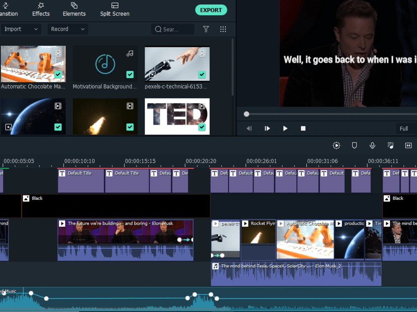
Task: Click music note icon on Tesla audio clip
Action: point(216,266)
